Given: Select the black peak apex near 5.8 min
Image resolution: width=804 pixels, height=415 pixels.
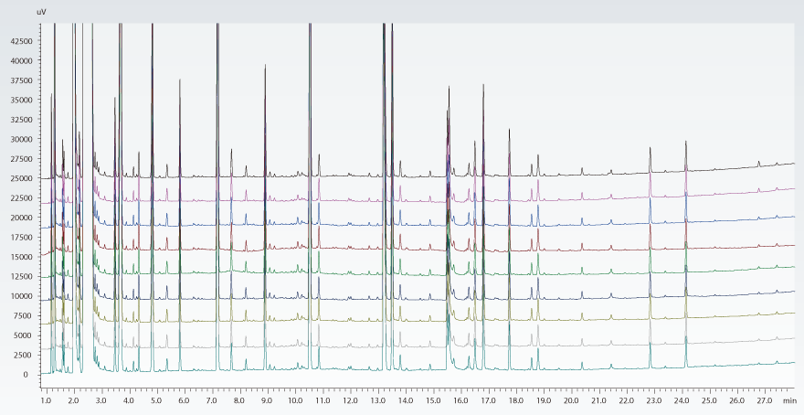Looking at the screenshot, I should tap(179, 80).
